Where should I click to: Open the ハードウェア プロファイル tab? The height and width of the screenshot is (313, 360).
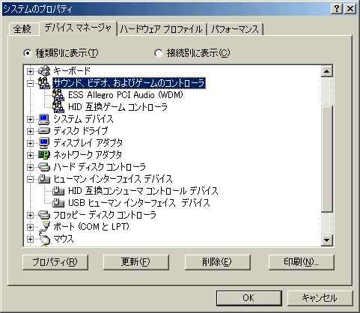162,29
